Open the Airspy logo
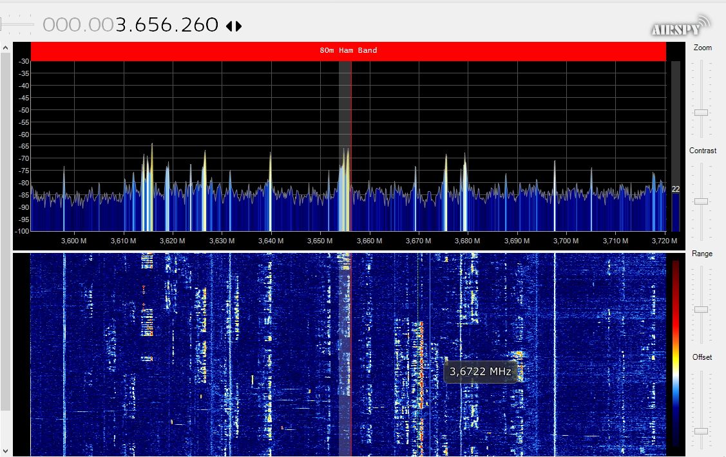Screen dimensions: 726x457 pos(680,26)
